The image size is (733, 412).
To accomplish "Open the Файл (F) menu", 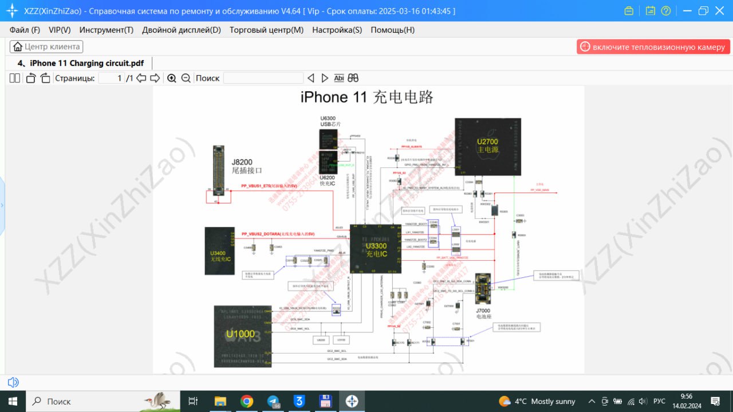I will pos(25,30).
